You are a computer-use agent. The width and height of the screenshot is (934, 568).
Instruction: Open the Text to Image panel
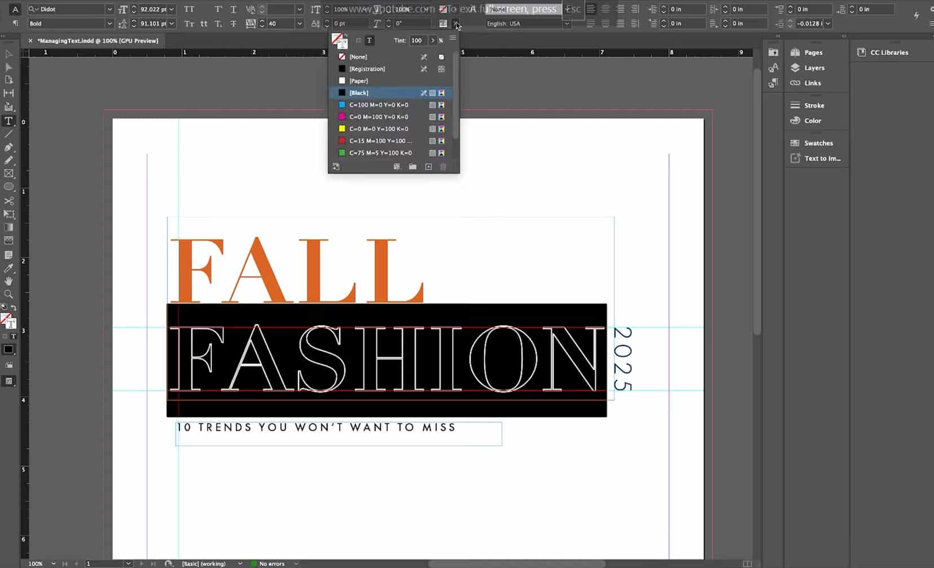822,158
